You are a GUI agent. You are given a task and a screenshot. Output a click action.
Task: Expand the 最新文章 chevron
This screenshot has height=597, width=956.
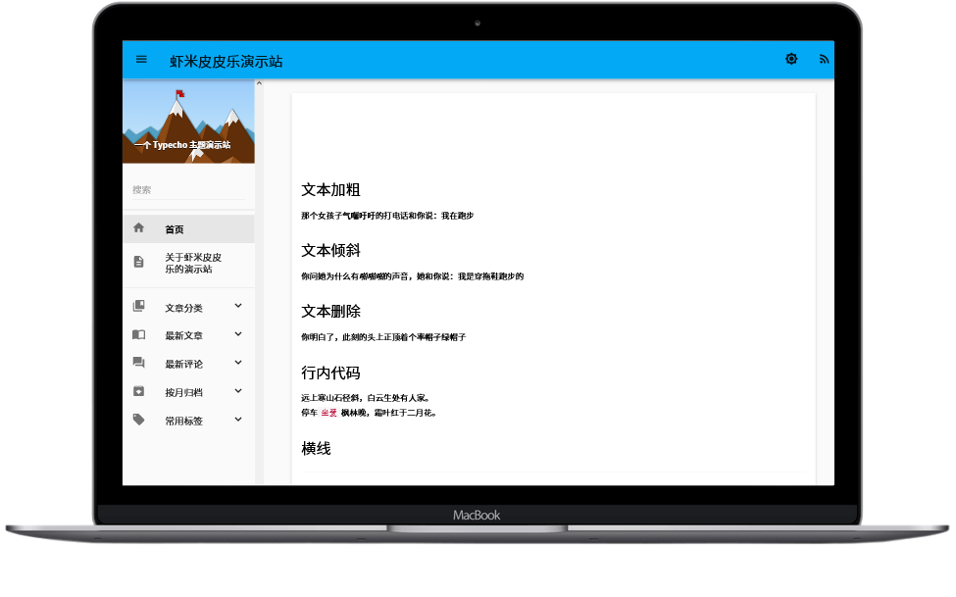tap(238, 334)
